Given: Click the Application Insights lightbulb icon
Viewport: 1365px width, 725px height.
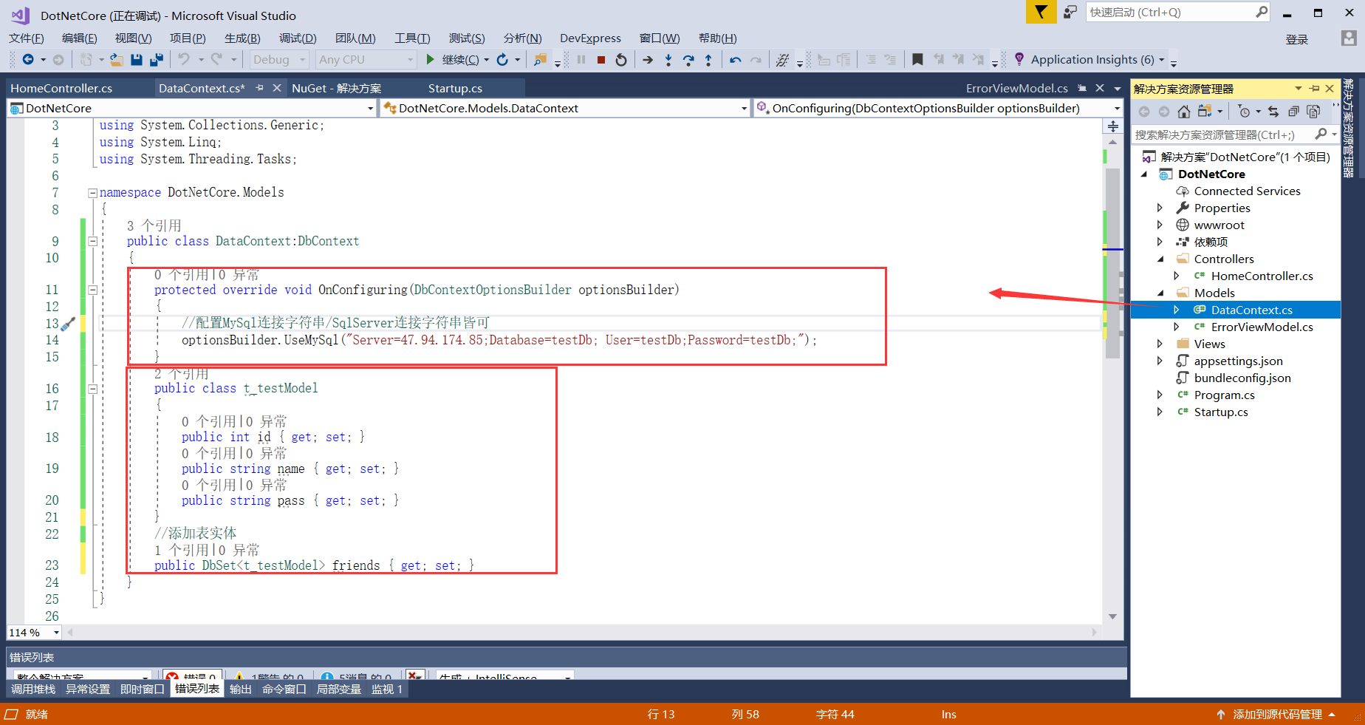Looking at the screenshot, I should tap(1020, 59).
